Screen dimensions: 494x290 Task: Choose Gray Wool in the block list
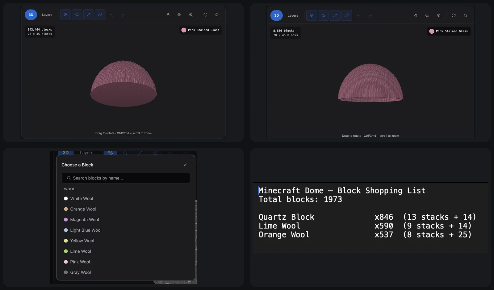click(x=126, y=272)
